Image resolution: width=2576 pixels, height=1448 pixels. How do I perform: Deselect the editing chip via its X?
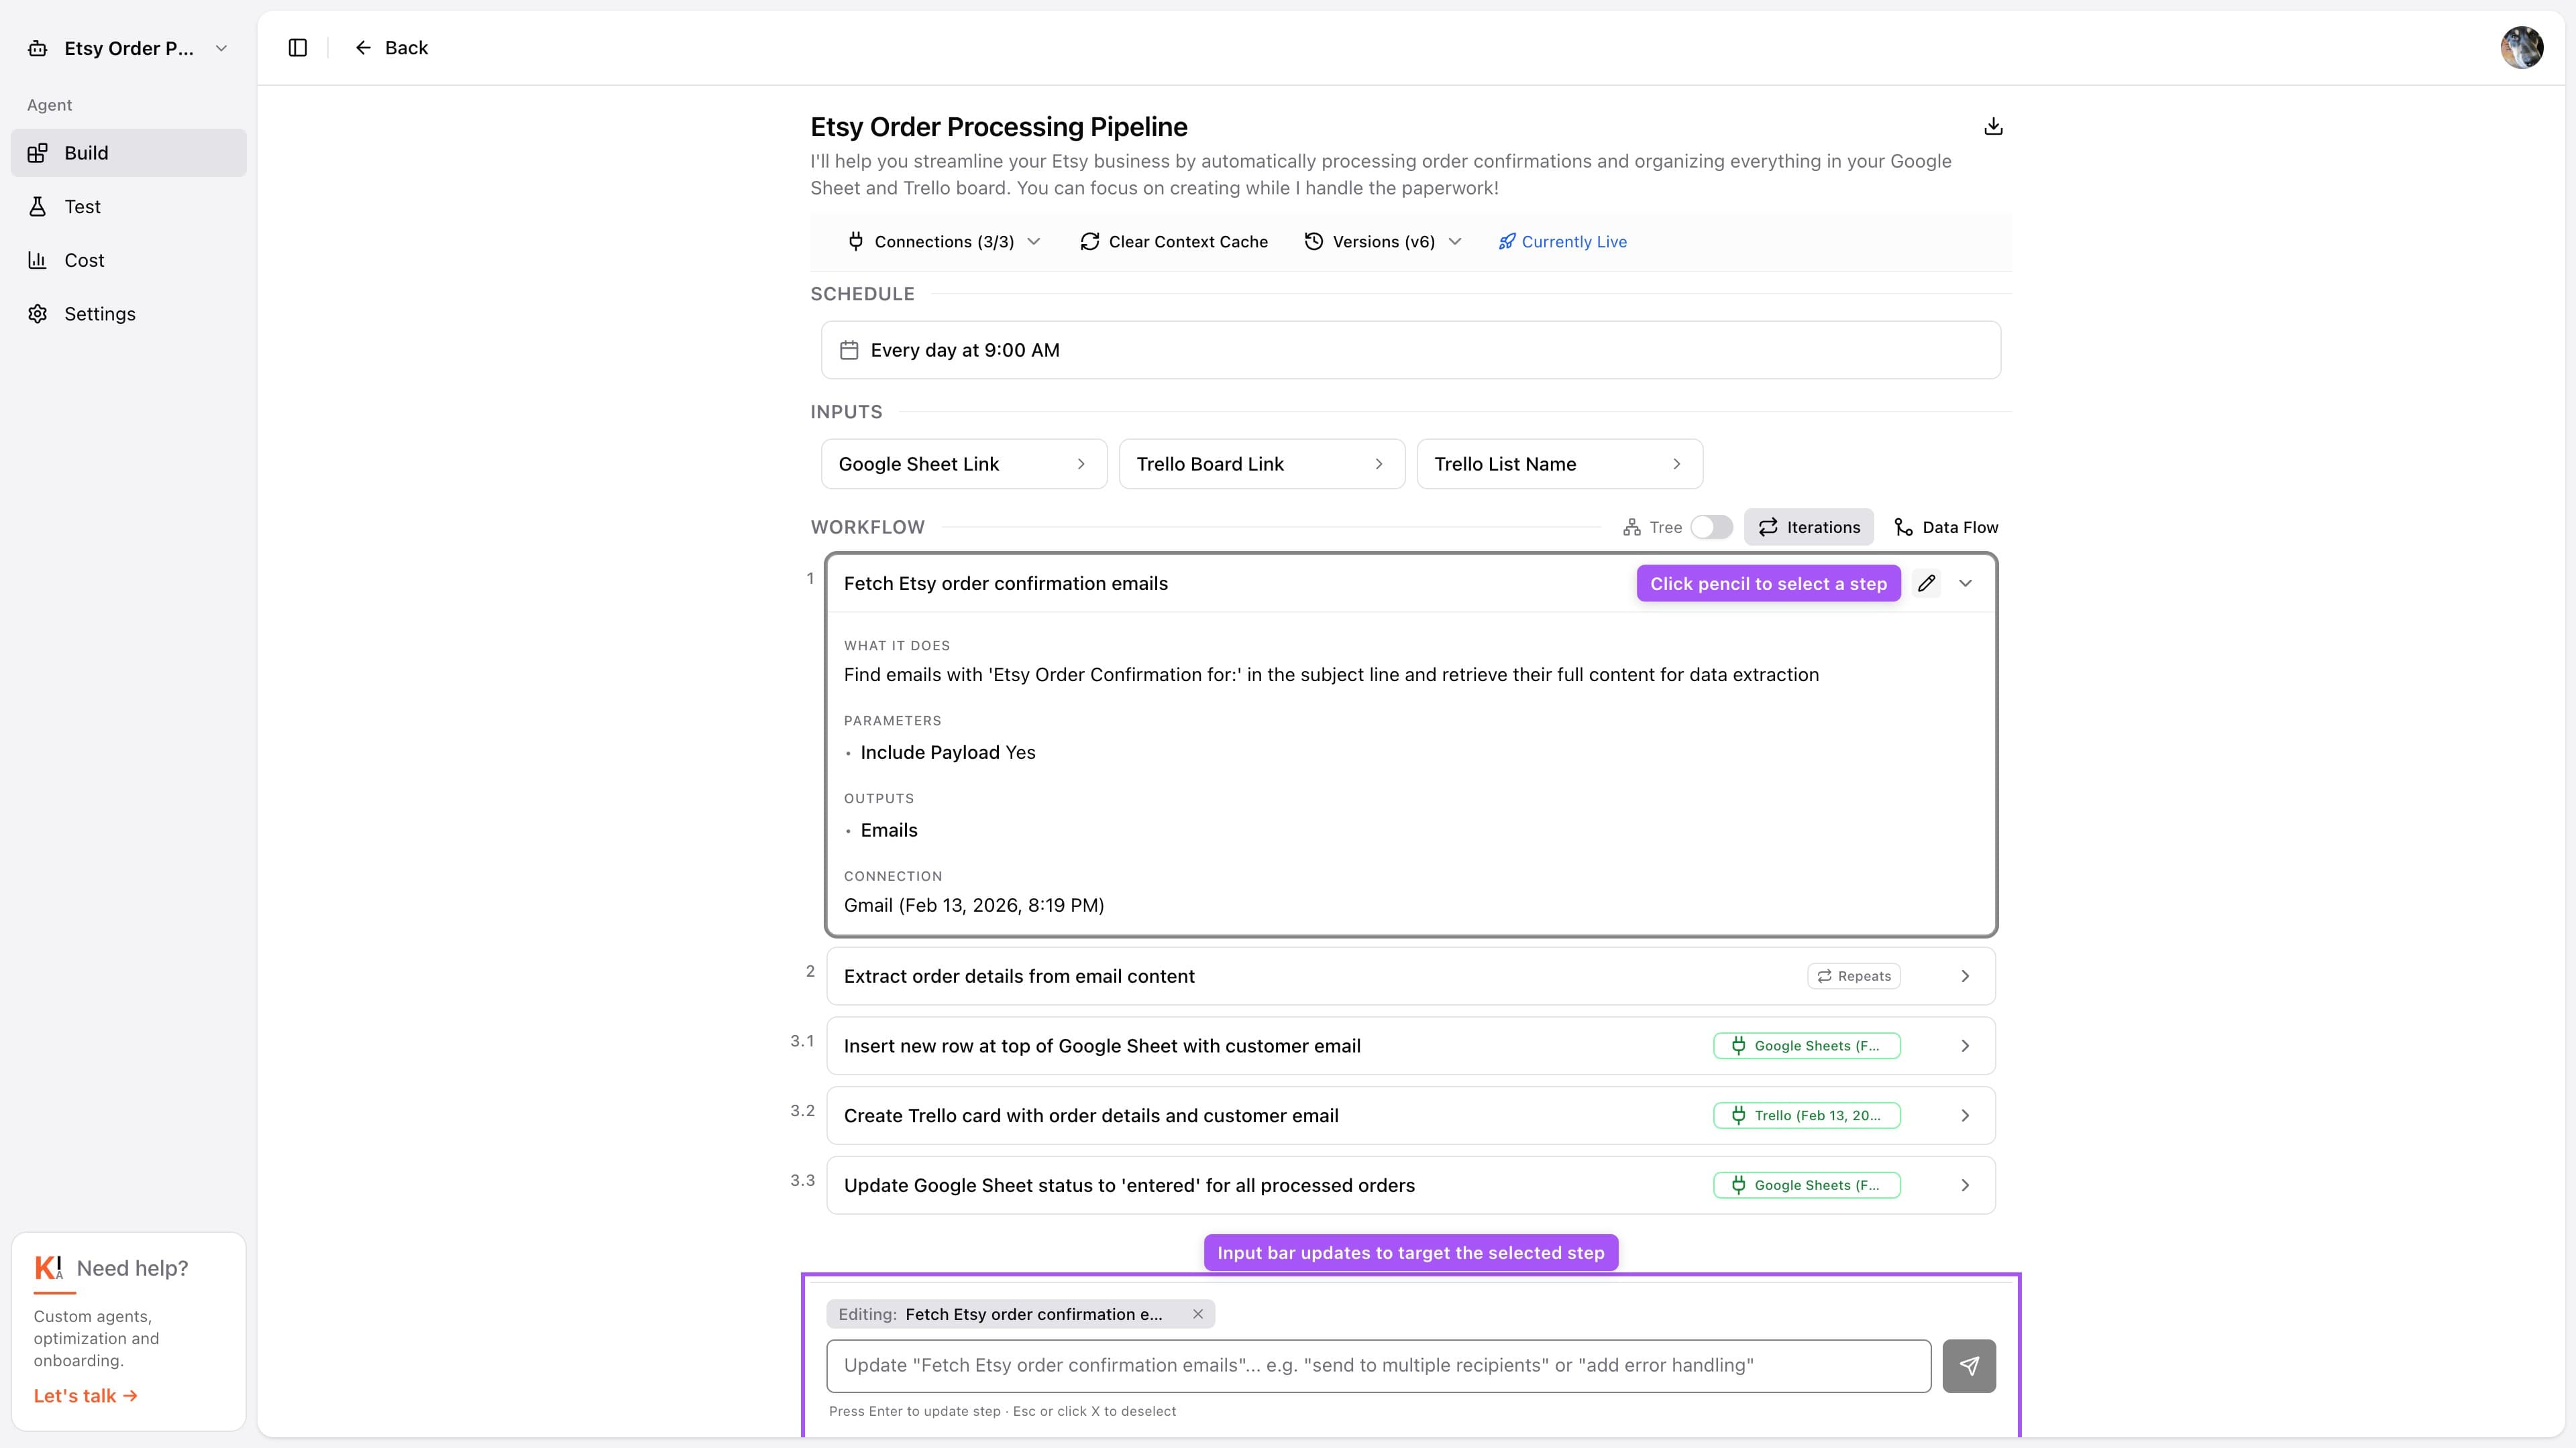click(1197, 1314)
